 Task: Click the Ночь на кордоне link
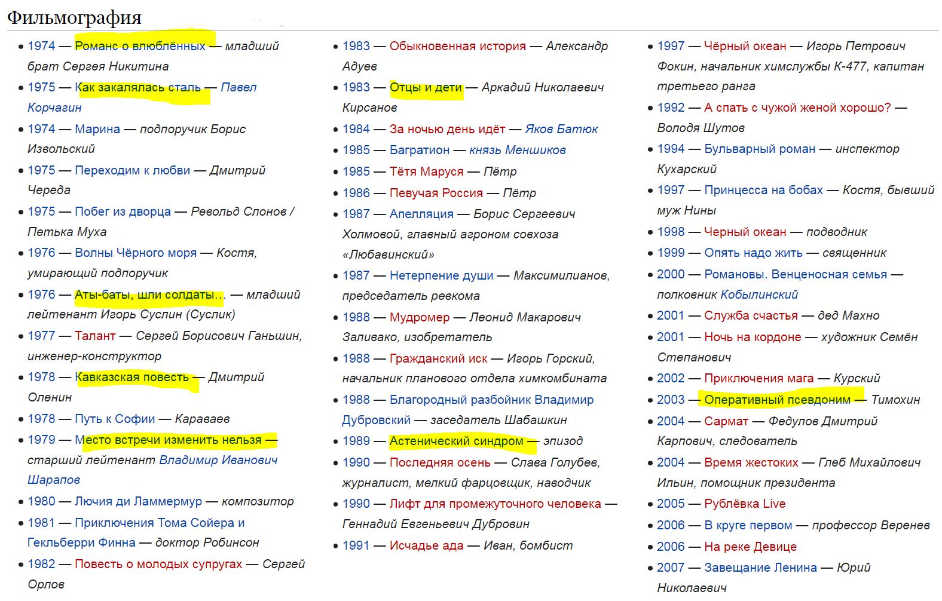click(x=753, y=337)
